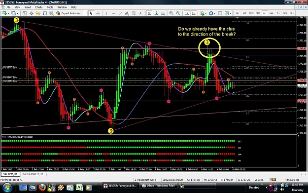Viewport: 308px width, 193px height.
Task: Pick the Equidistant Channel tool
Action: pos(127,13)
